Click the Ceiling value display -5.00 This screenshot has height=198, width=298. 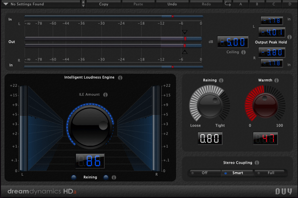point(233,42)
